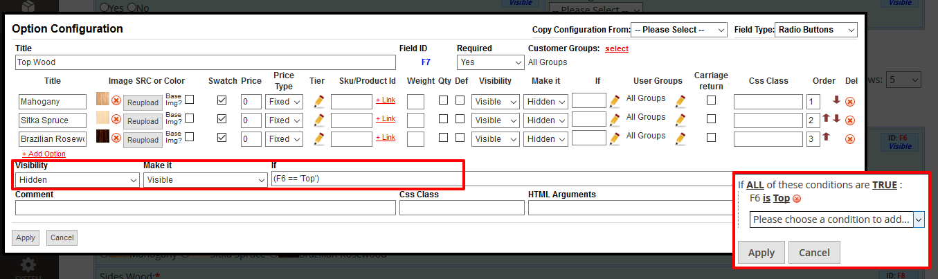The width and height of the screenshot is (938, 279).
Task: Edit user groups for Brazilian Rosewood row
Action: point(680,138)
